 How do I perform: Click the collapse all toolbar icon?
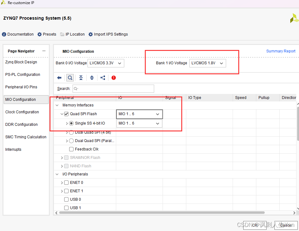coord(81,78)
